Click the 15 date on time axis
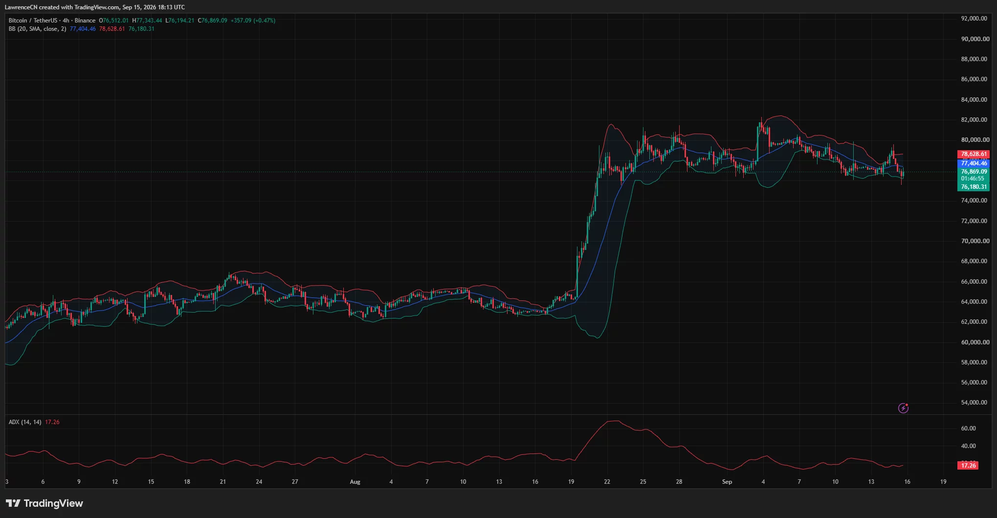Image resolution: width=997 pixels, height=518 pixels. (x=151, y=482)
